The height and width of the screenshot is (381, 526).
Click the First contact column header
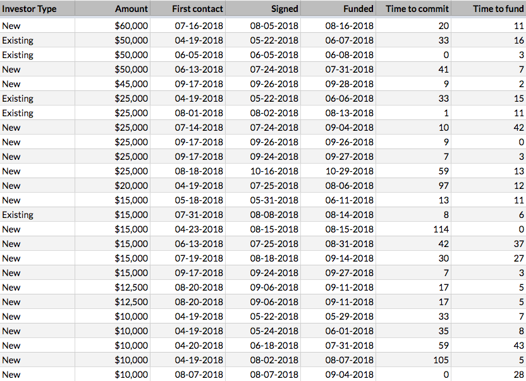coord(197,9)
